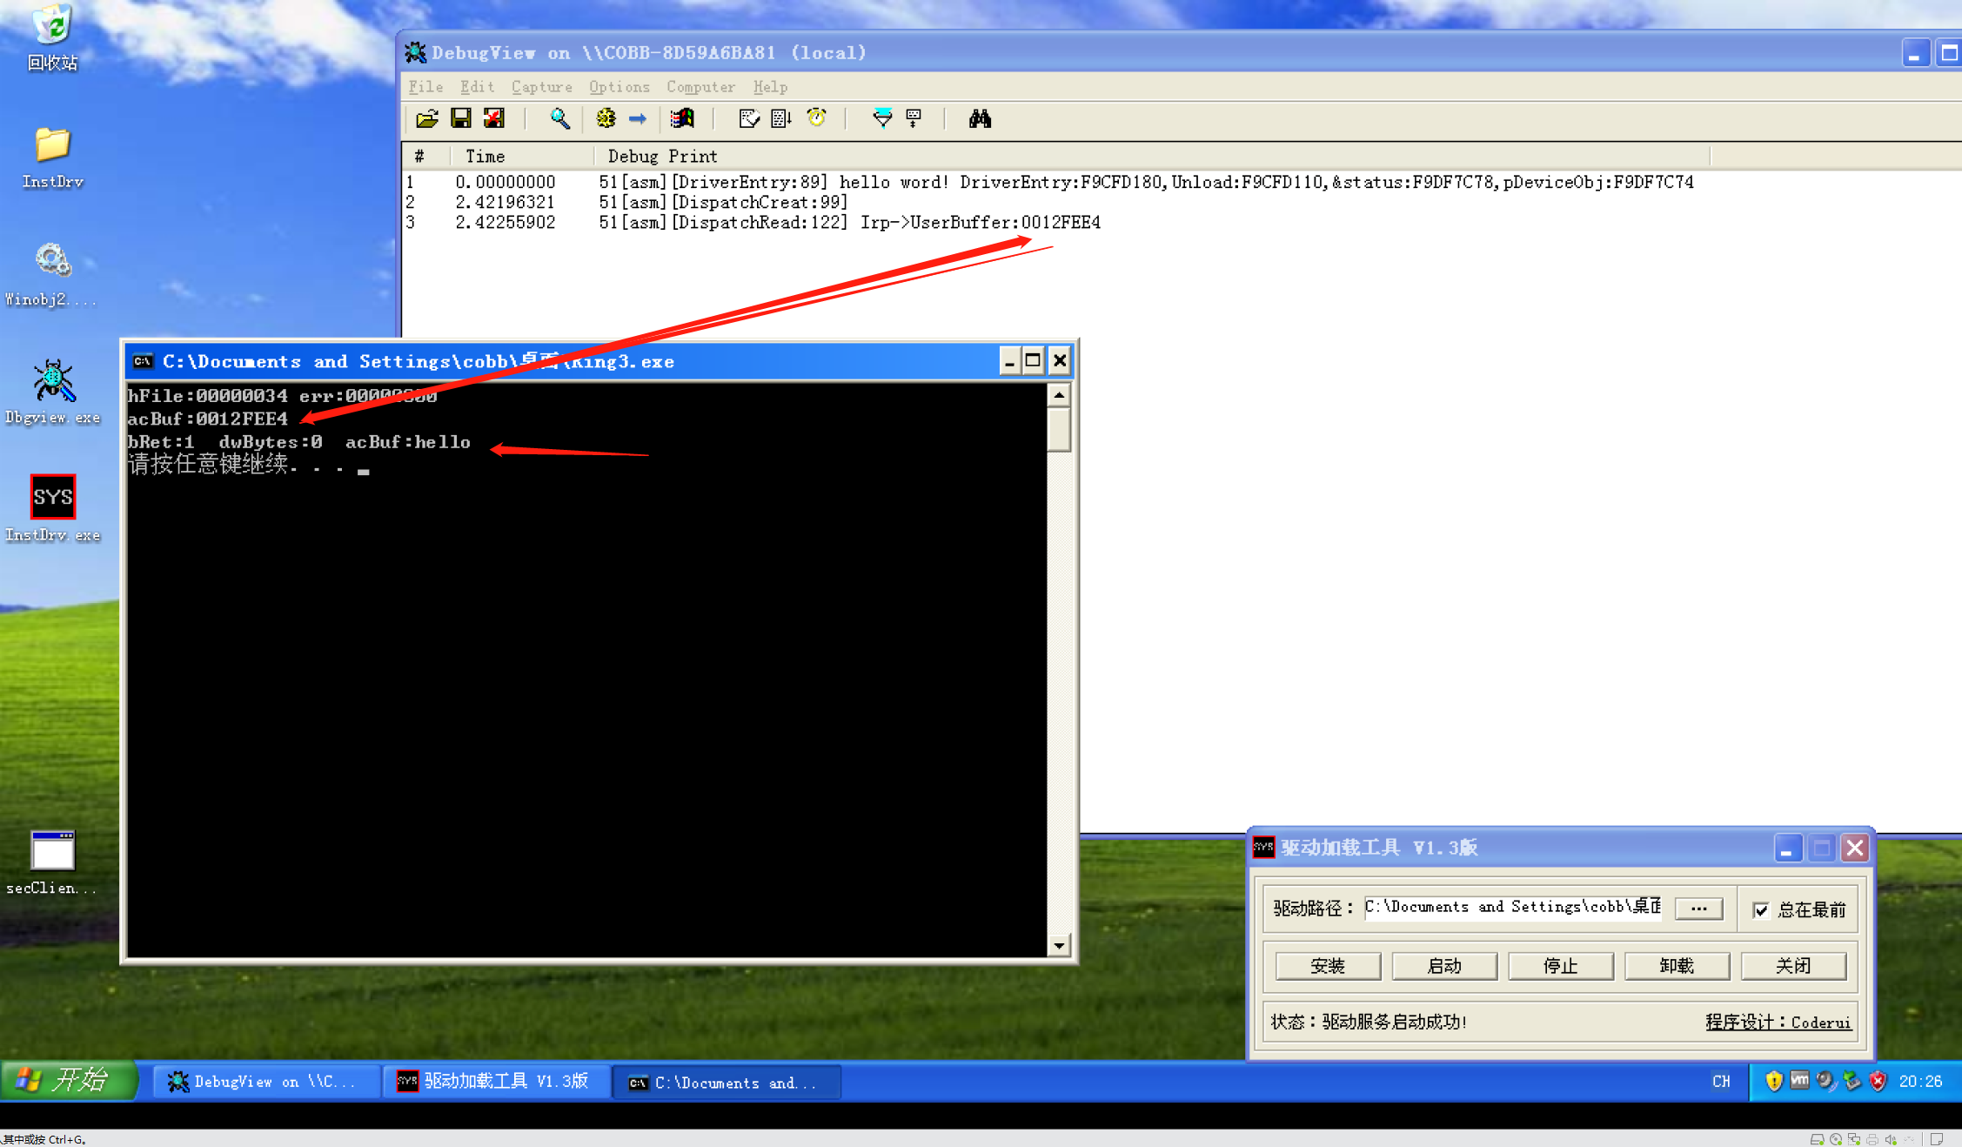Viewport: 1962px width, 1147px height.
Task: Click the 驱动路径 driver path input field
Action: tap(1512, 908)
